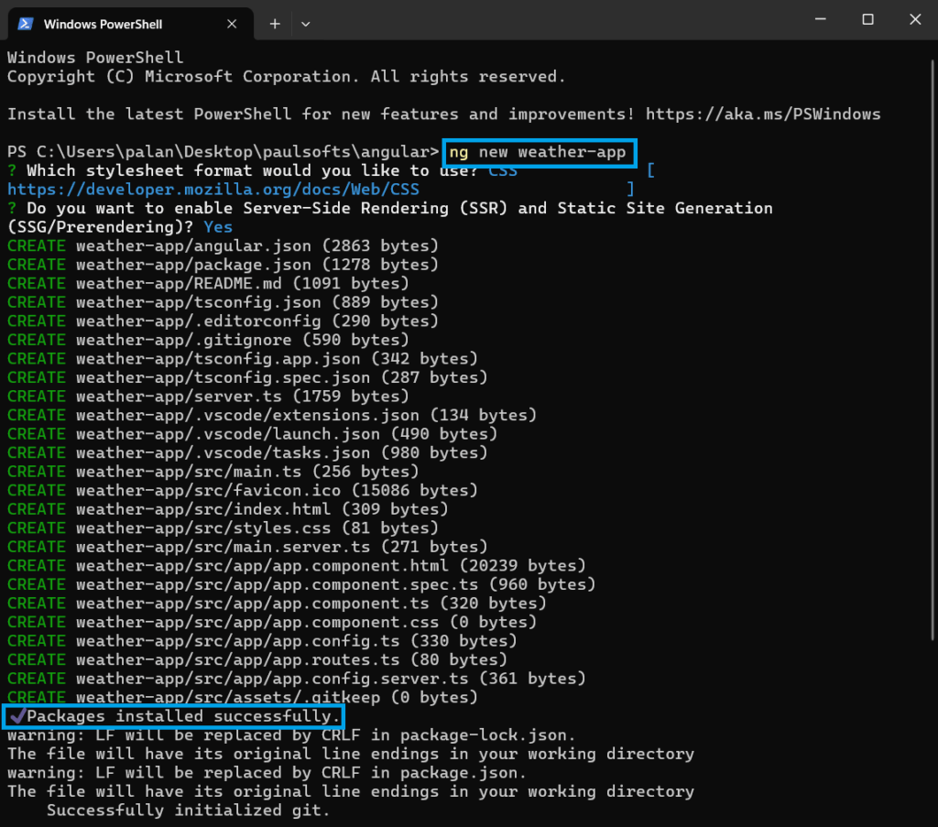Click the src/styles.css line
Screen dimensions: 938x827
point(223,528)
